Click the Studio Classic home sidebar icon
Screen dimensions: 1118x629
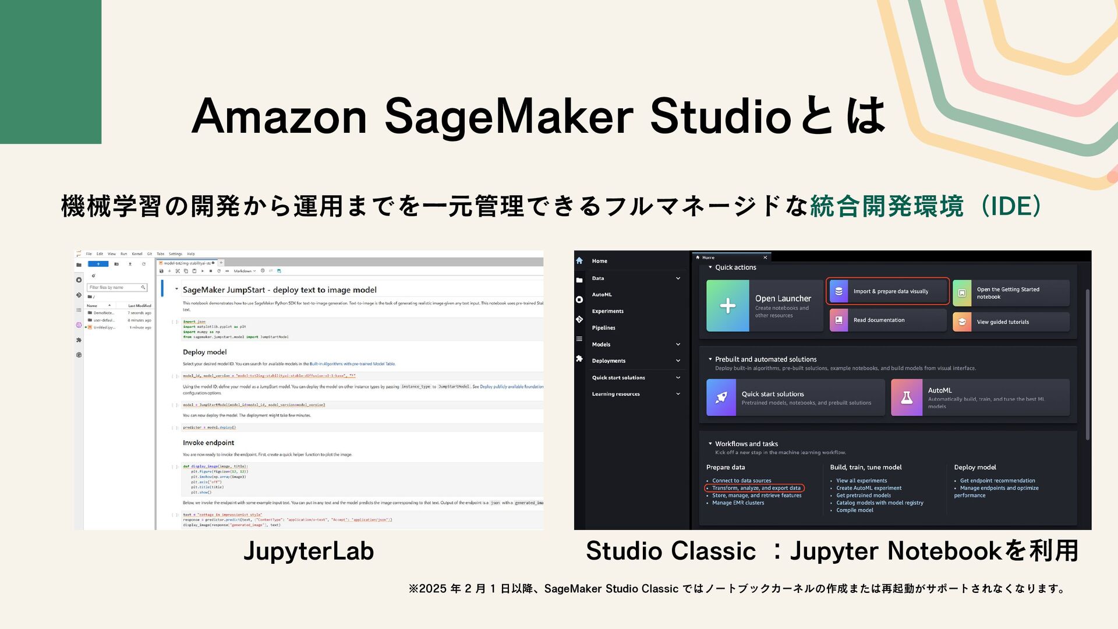tap(579, 260)
